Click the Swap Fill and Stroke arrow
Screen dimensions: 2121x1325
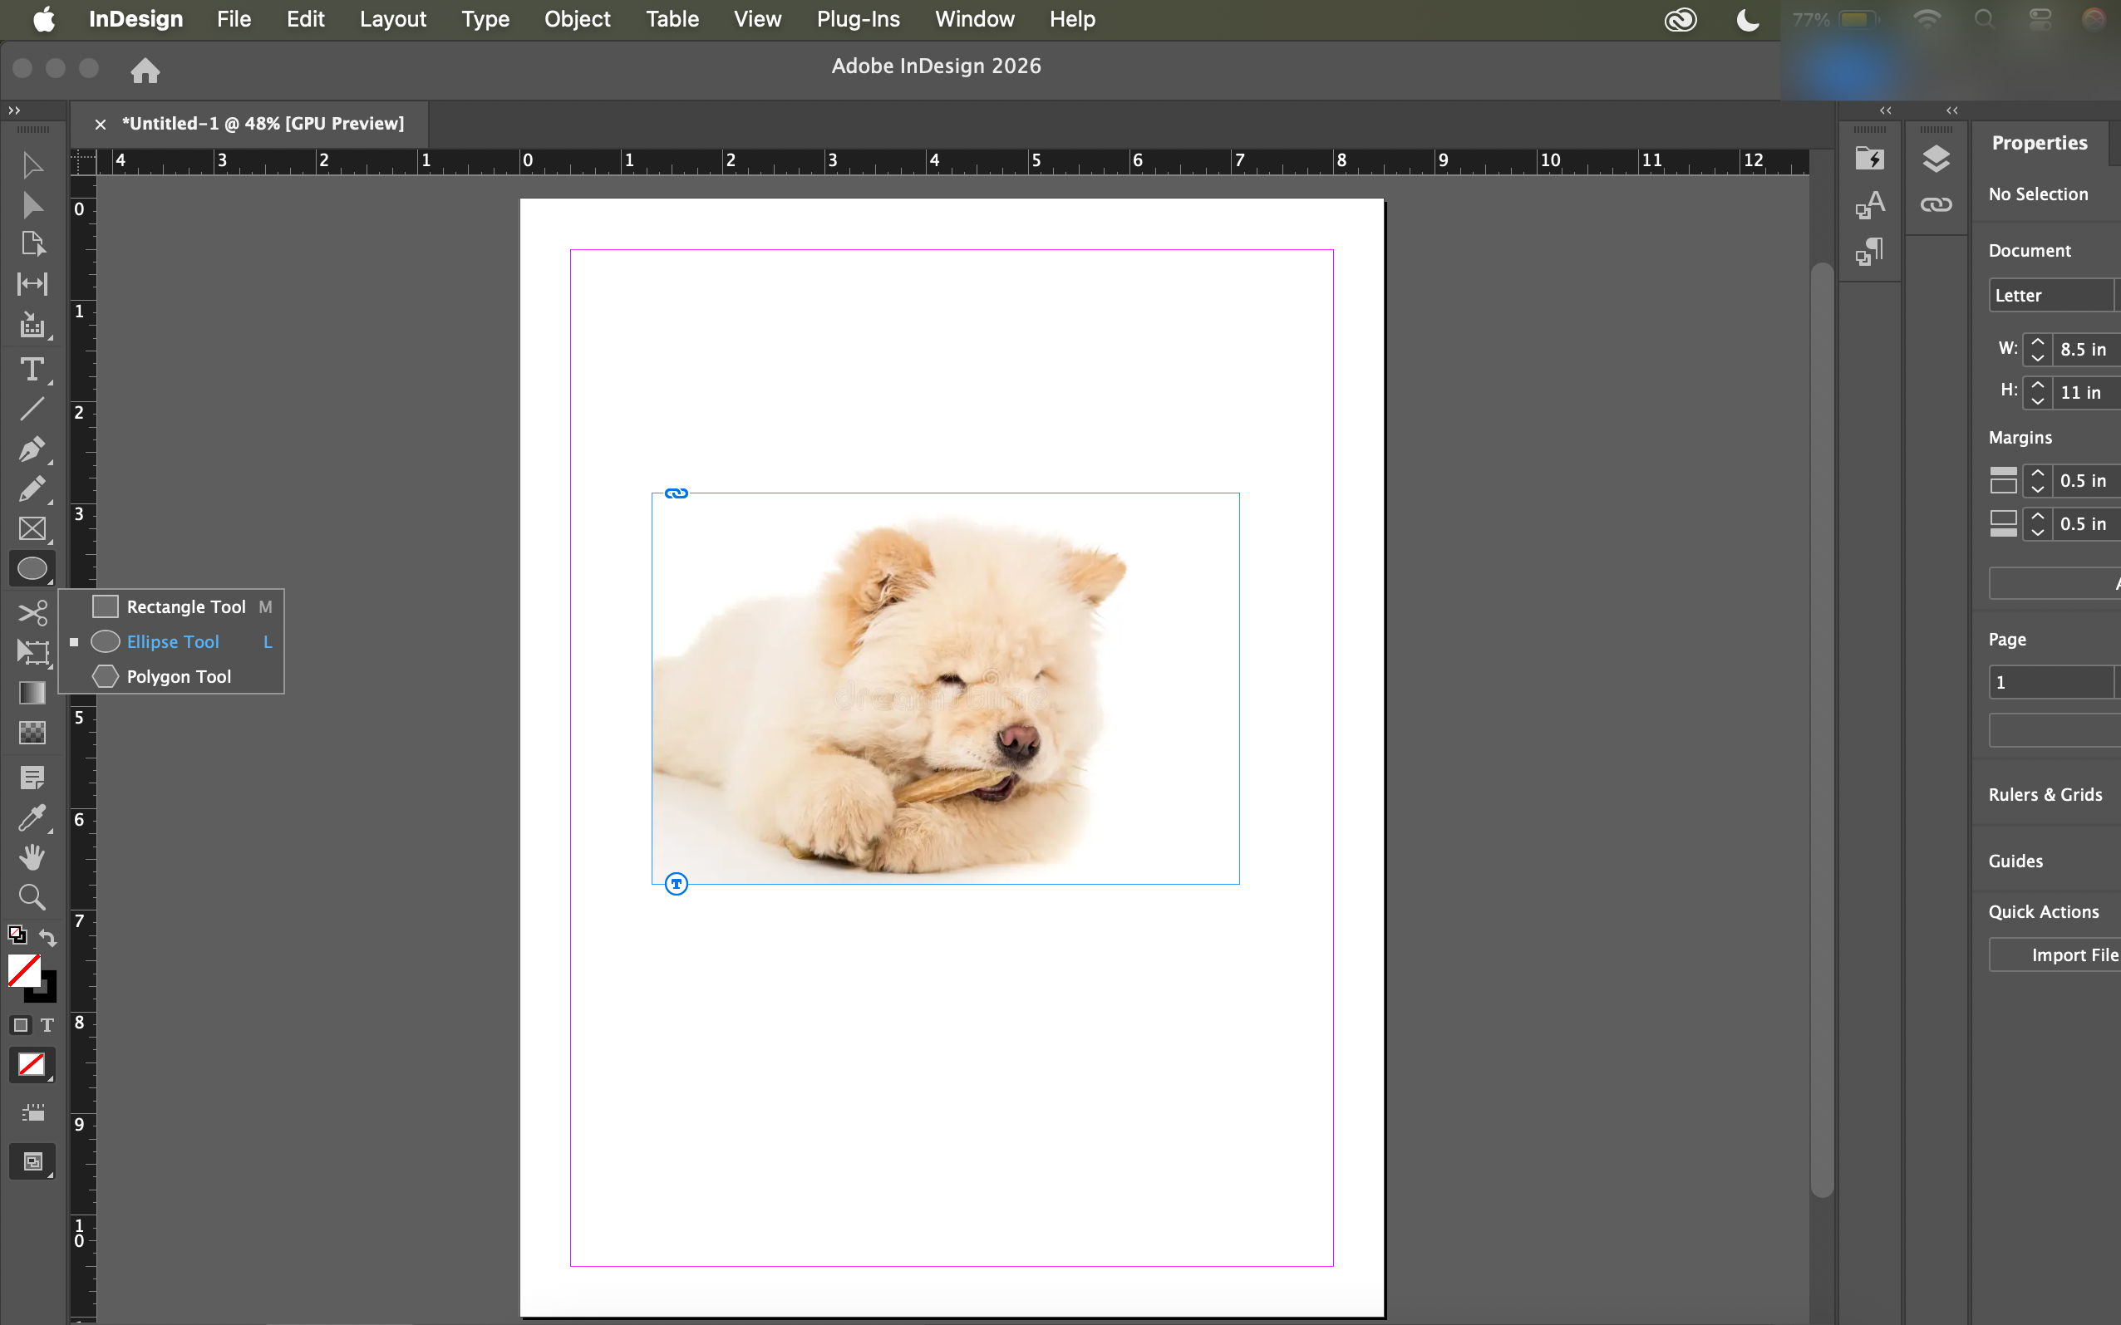click(49, 937)
